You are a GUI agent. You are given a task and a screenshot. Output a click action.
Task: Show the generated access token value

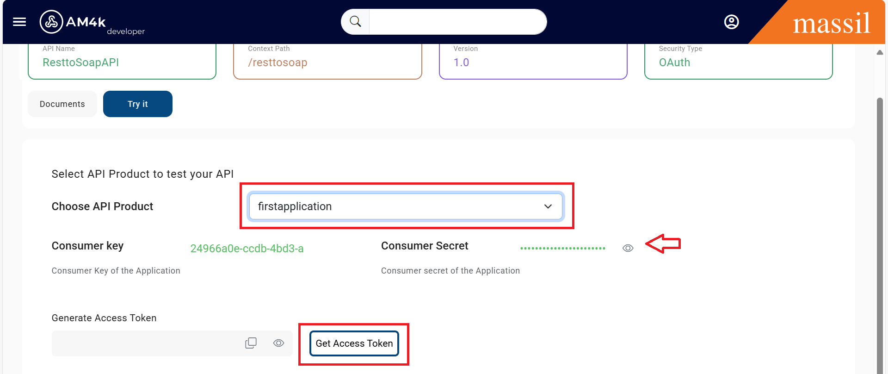278,343
